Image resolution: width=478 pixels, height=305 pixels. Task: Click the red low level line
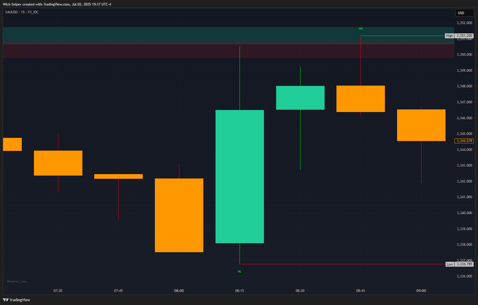click(x=343, y=264)
